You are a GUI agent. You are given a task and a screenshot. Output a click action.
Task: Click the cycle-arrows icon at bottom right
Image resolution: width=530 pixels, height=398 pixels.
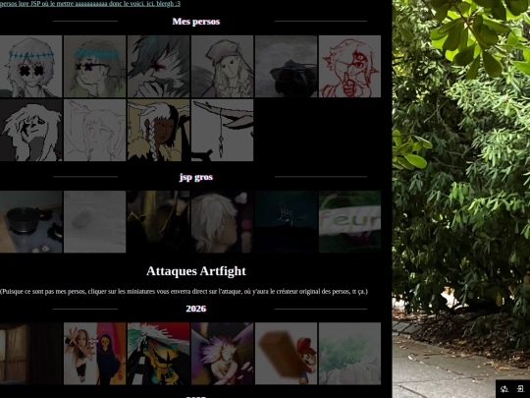(x=504, y=388)
